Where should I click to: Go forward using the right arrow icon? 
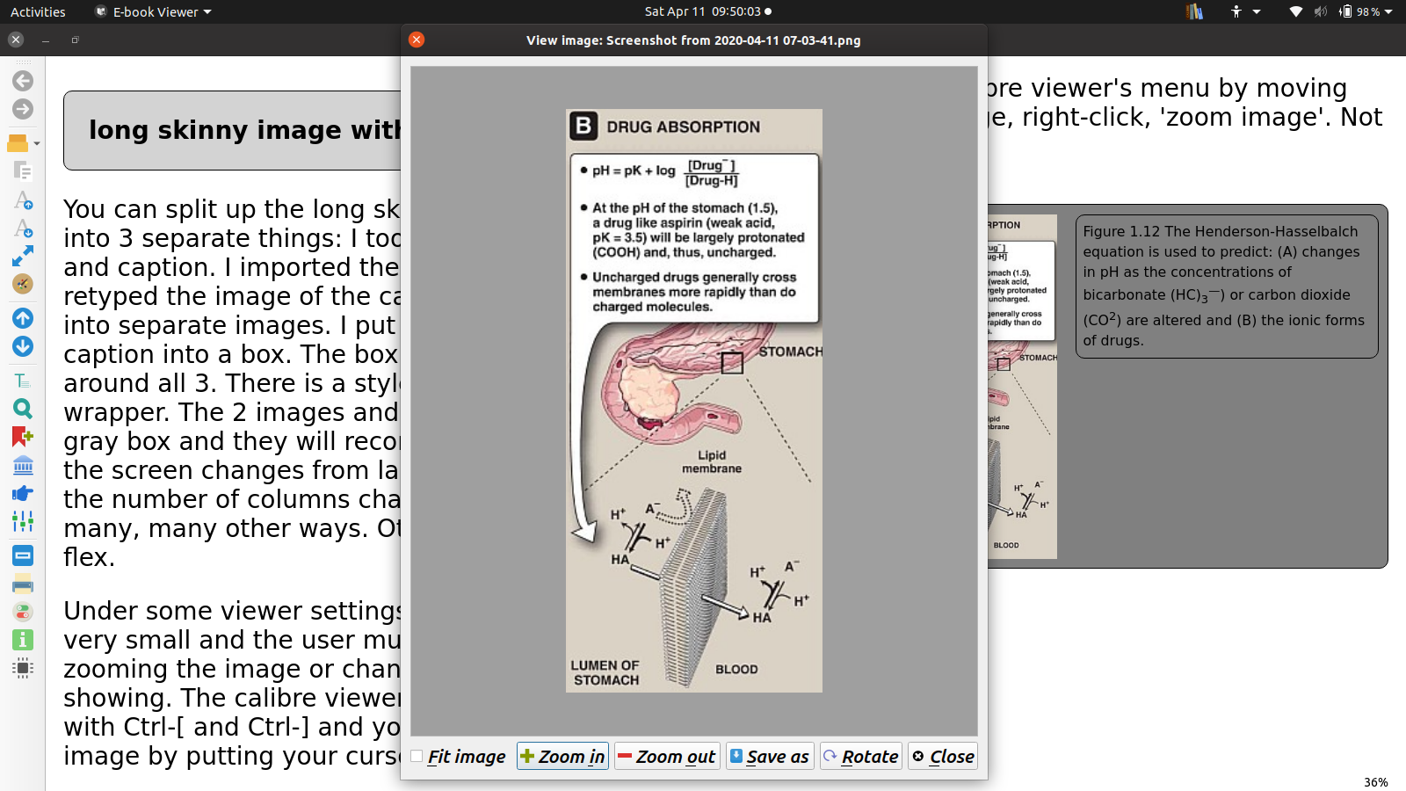(x=23, y=109)
